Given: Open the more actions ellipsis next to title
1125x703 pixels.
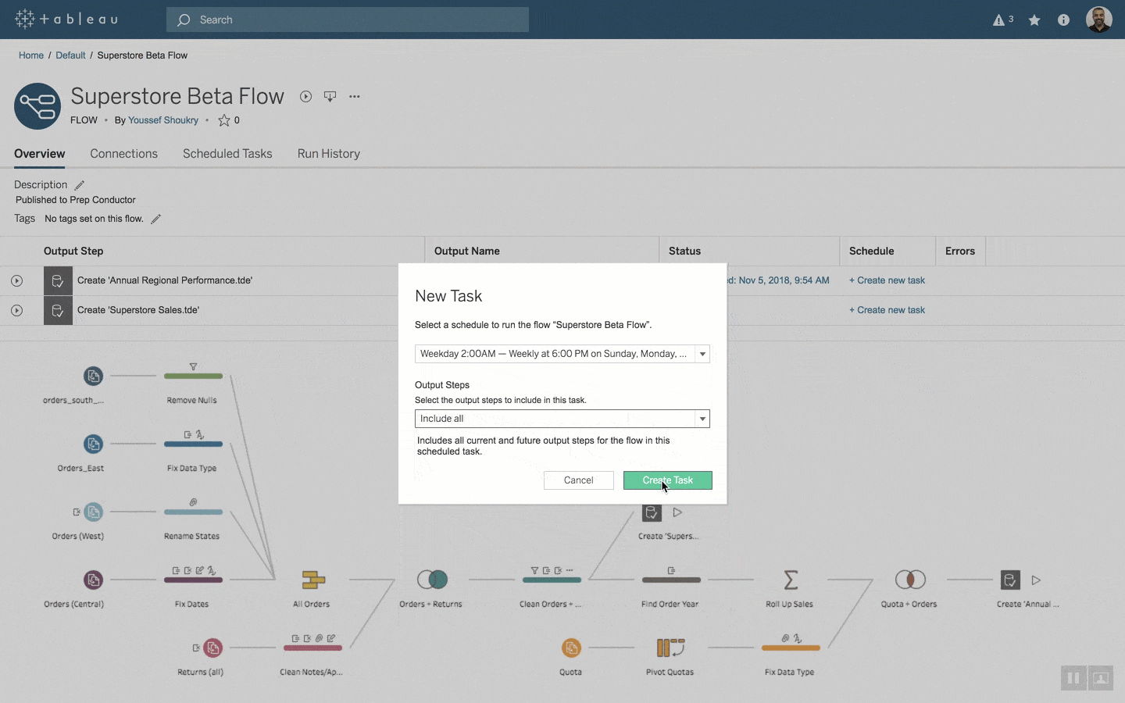Looking at the screenshot, I should (355, 96).
